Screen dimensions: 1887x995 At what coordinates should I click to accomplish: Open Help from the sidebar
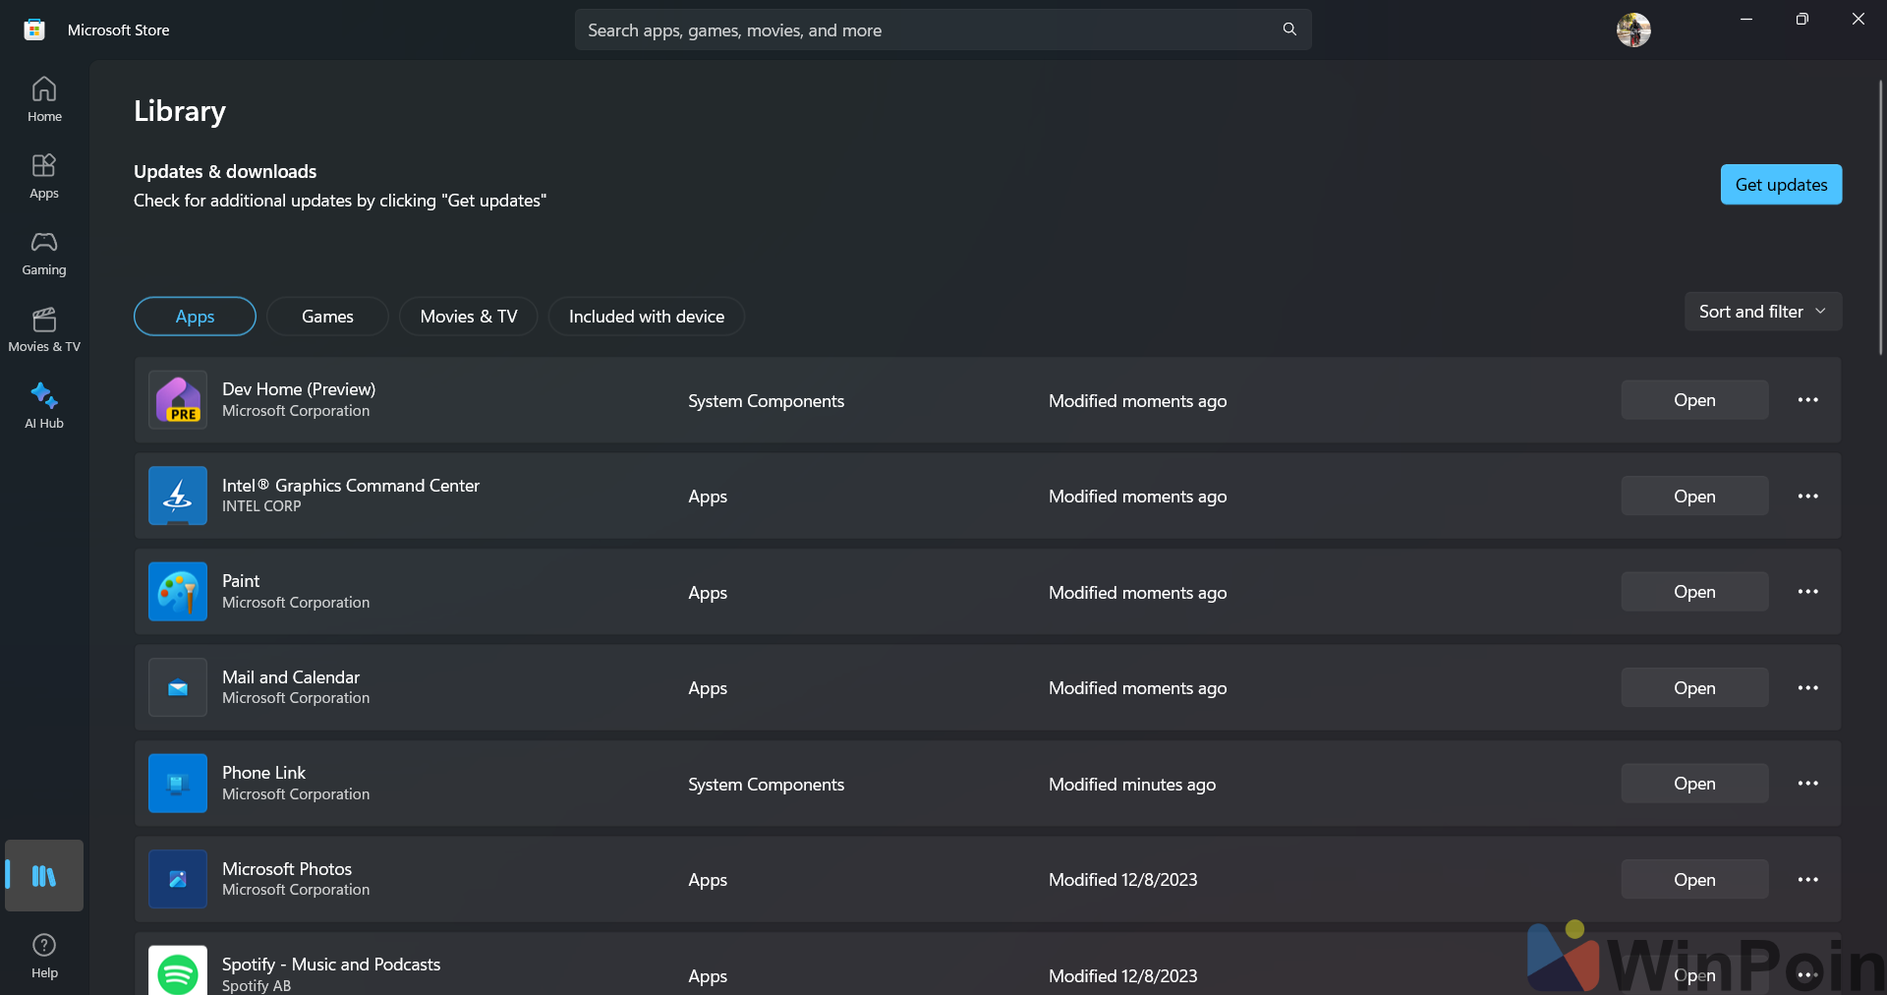pos(44,956)
